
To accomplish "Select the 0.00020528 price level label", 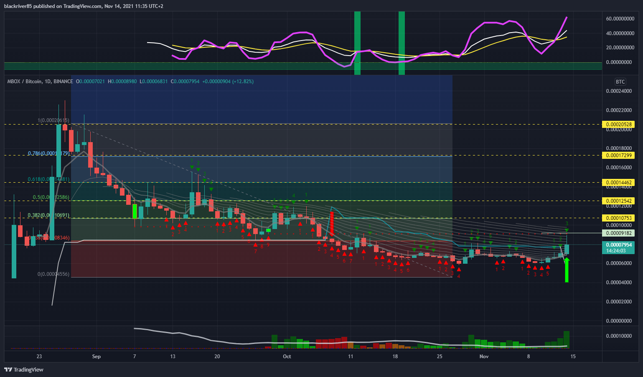I will (x=619, y=125).
